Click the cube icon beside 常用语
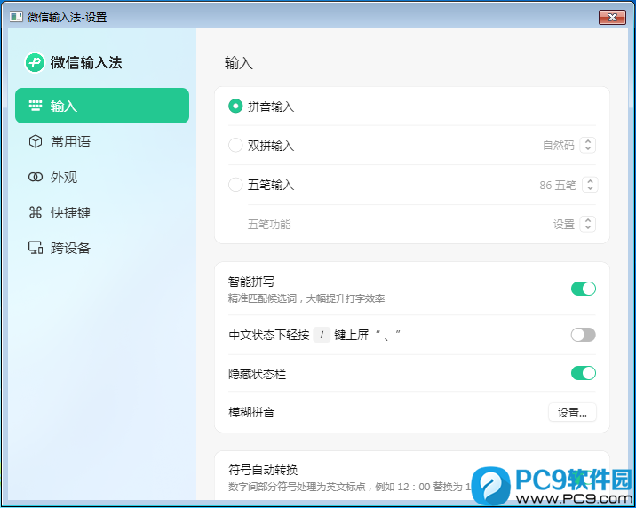 36,141
